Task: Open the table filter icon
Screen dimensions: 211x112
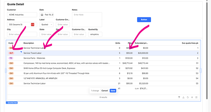Action: [179, 97]
